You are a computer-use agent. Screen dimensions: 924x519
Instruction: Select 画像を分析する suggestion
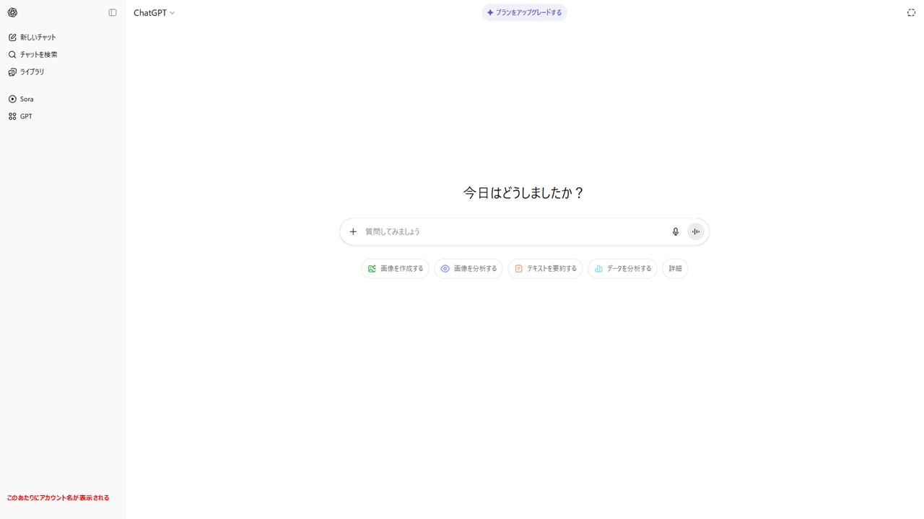click(468, 268)
